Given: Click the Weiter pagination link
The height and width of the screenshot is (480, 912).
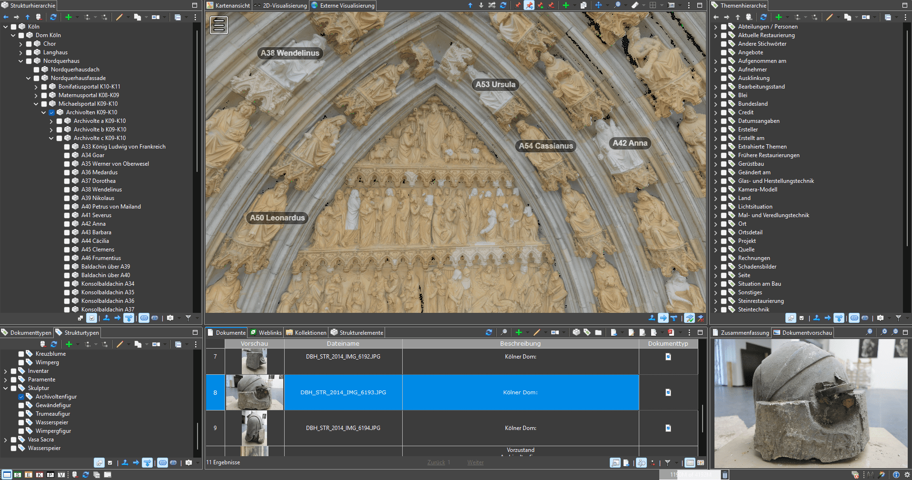Looking at the screenshot, I should tap(475, 462).
